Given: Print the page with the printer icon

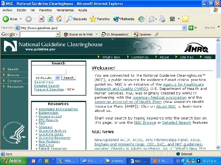Looking at the screenshot, I should [162, 19].
